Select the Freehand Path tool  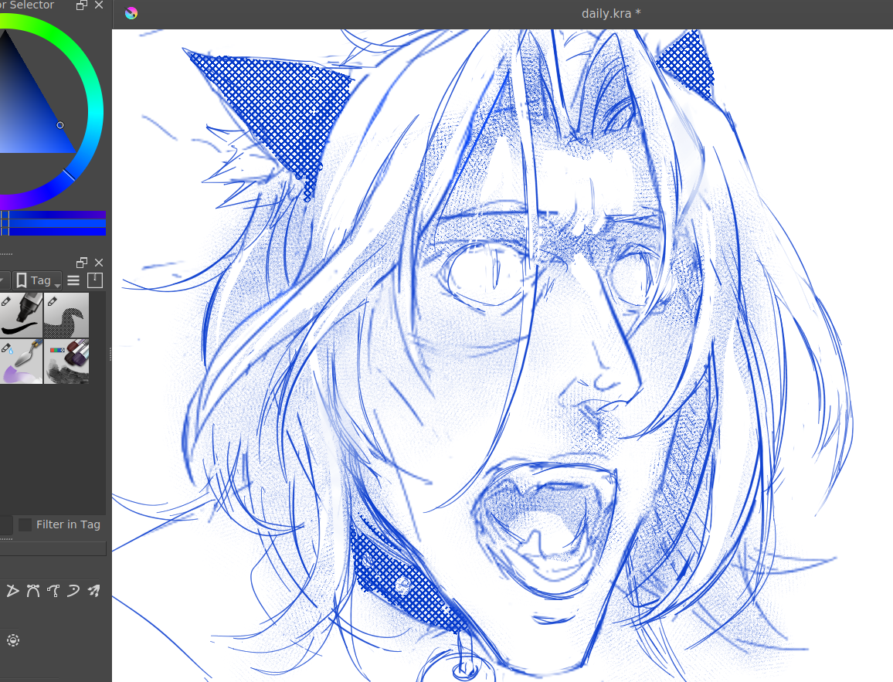click(53, 592)
